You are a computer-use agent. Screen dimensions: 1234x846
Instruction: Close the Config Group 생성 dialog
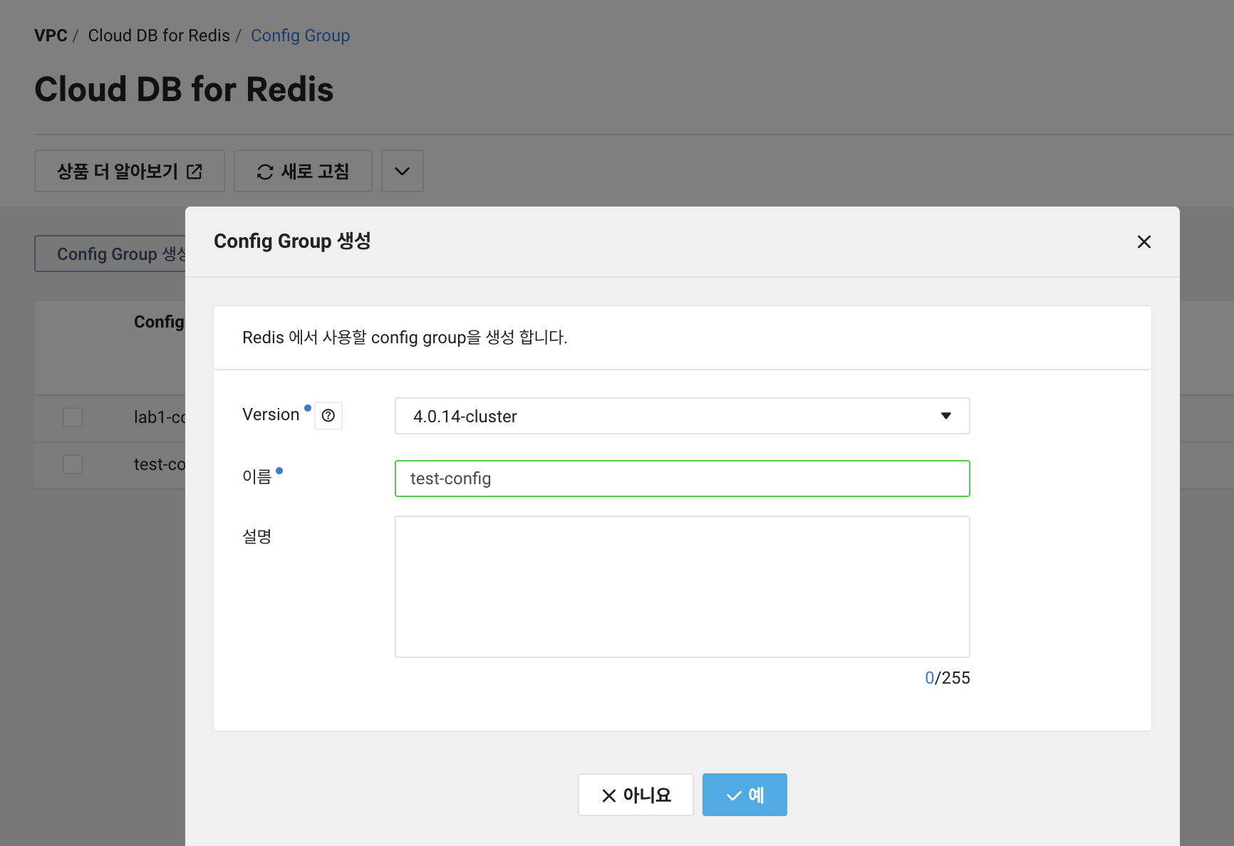pyautogui.click(x=1144, y=242)
